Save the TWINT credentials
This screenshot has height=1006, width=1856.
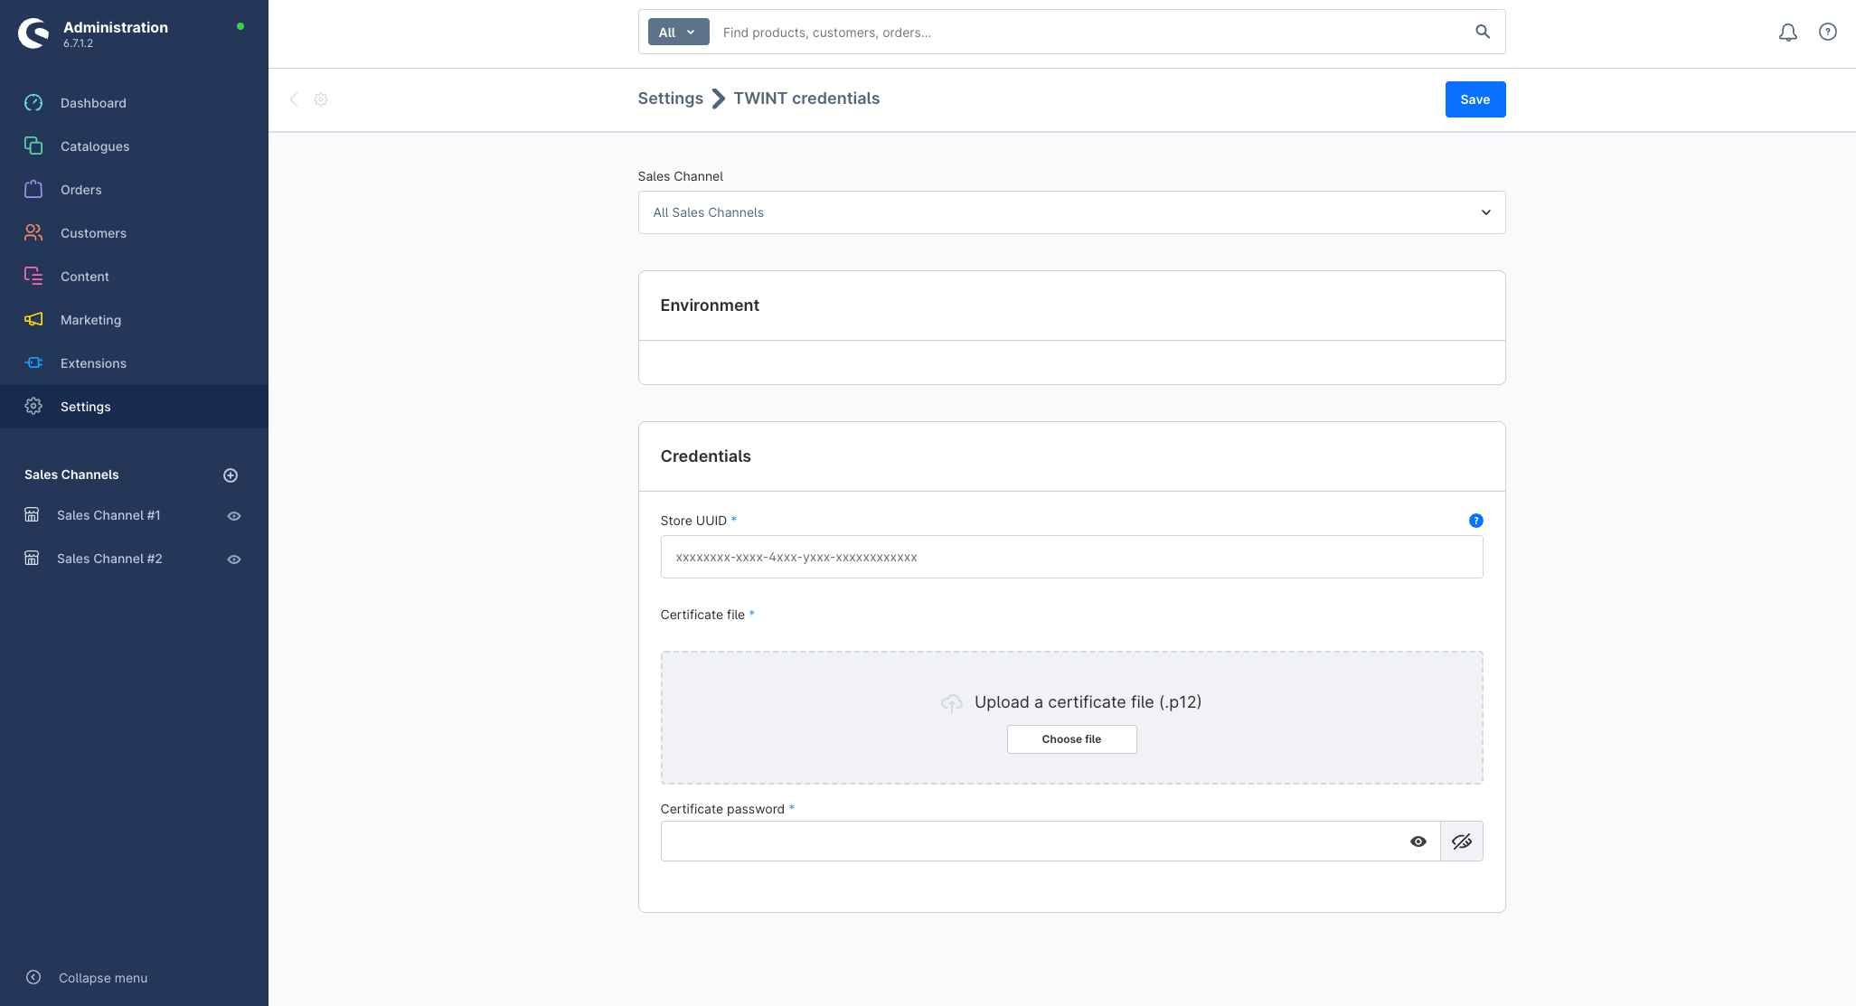click(1475, 99)
